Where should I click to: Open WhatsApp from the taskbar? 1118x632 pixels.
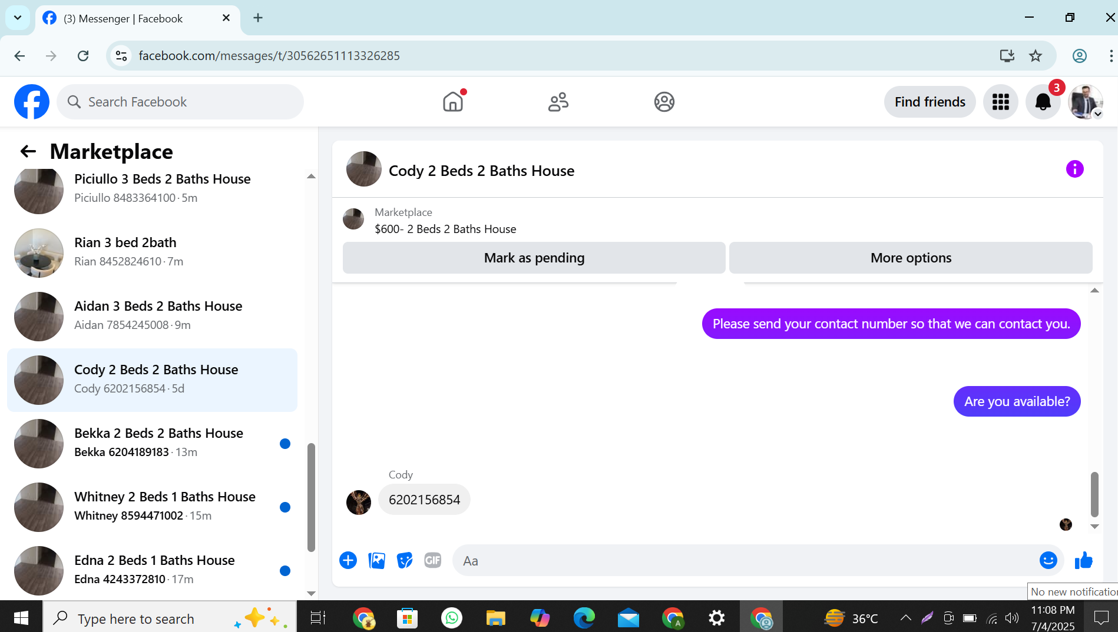452,618
